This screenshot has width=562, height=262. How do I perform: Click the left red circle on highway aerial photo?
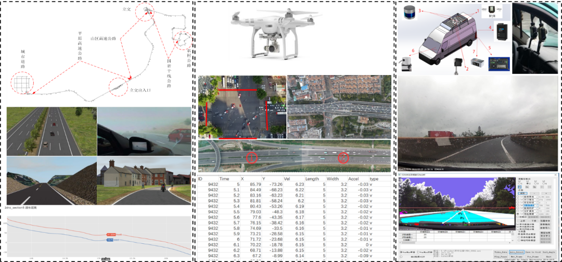[252, 157]
